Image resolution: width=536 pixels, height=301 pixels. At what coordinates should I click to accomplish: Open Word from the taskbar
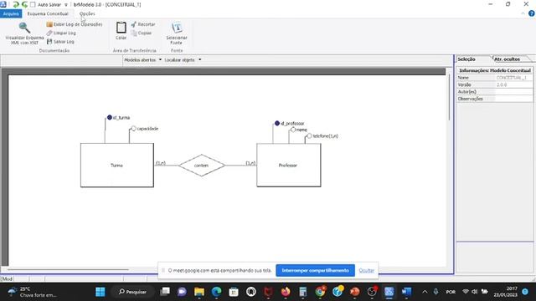point(406,292)
